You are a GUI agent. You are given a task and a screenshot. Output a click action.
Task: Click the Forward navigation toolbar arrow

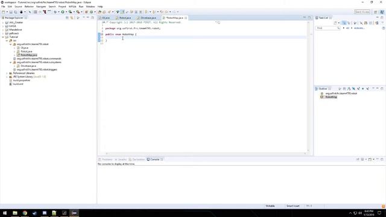pyautogui.click(x=174, y=12)
